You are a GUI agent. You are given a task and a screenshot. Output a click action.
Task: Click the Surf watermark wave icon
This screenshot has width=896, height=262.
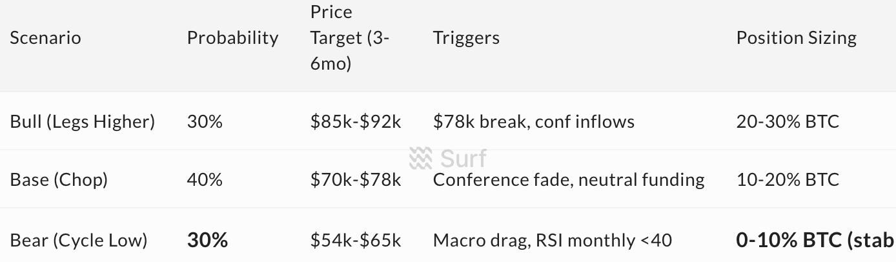click(422, 158)
